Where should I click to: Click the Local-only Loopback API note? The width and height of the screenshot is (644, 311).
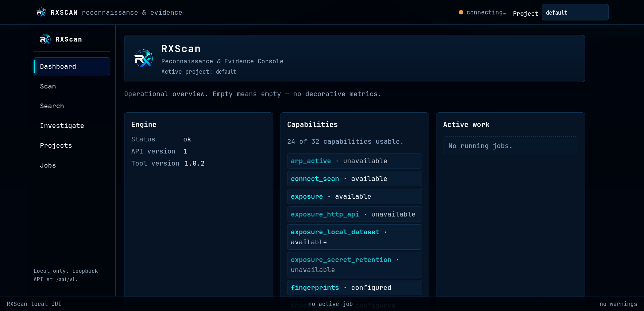click(66, 275)
